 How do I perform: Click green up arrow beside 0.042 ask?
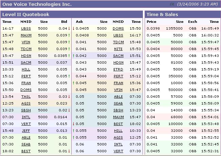click(x=73, y=56)
